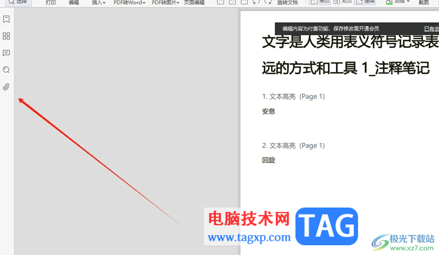Click heading '1. 文本高亮 (Page 1)'
This screenshot has height=255, width=439.
[294, 97]
